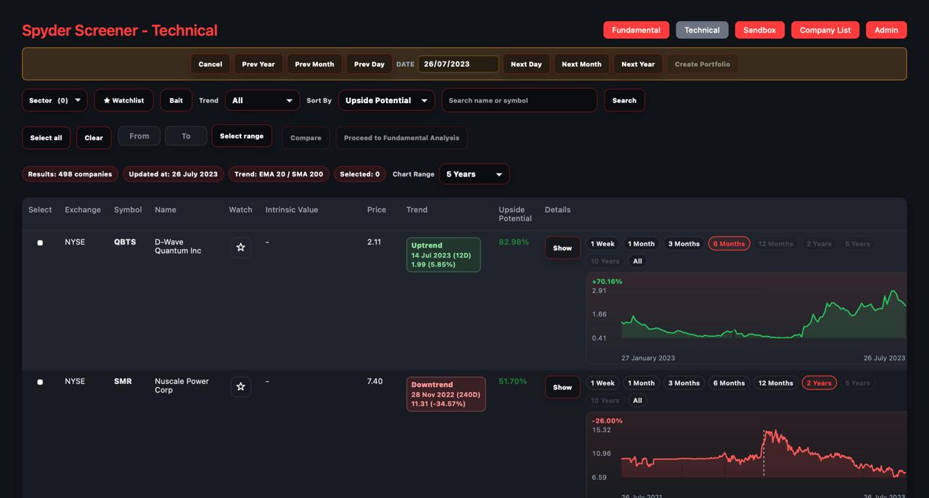Show details for QBTS
Viewport: 929px width, 498px height.
tap(562, 248)
